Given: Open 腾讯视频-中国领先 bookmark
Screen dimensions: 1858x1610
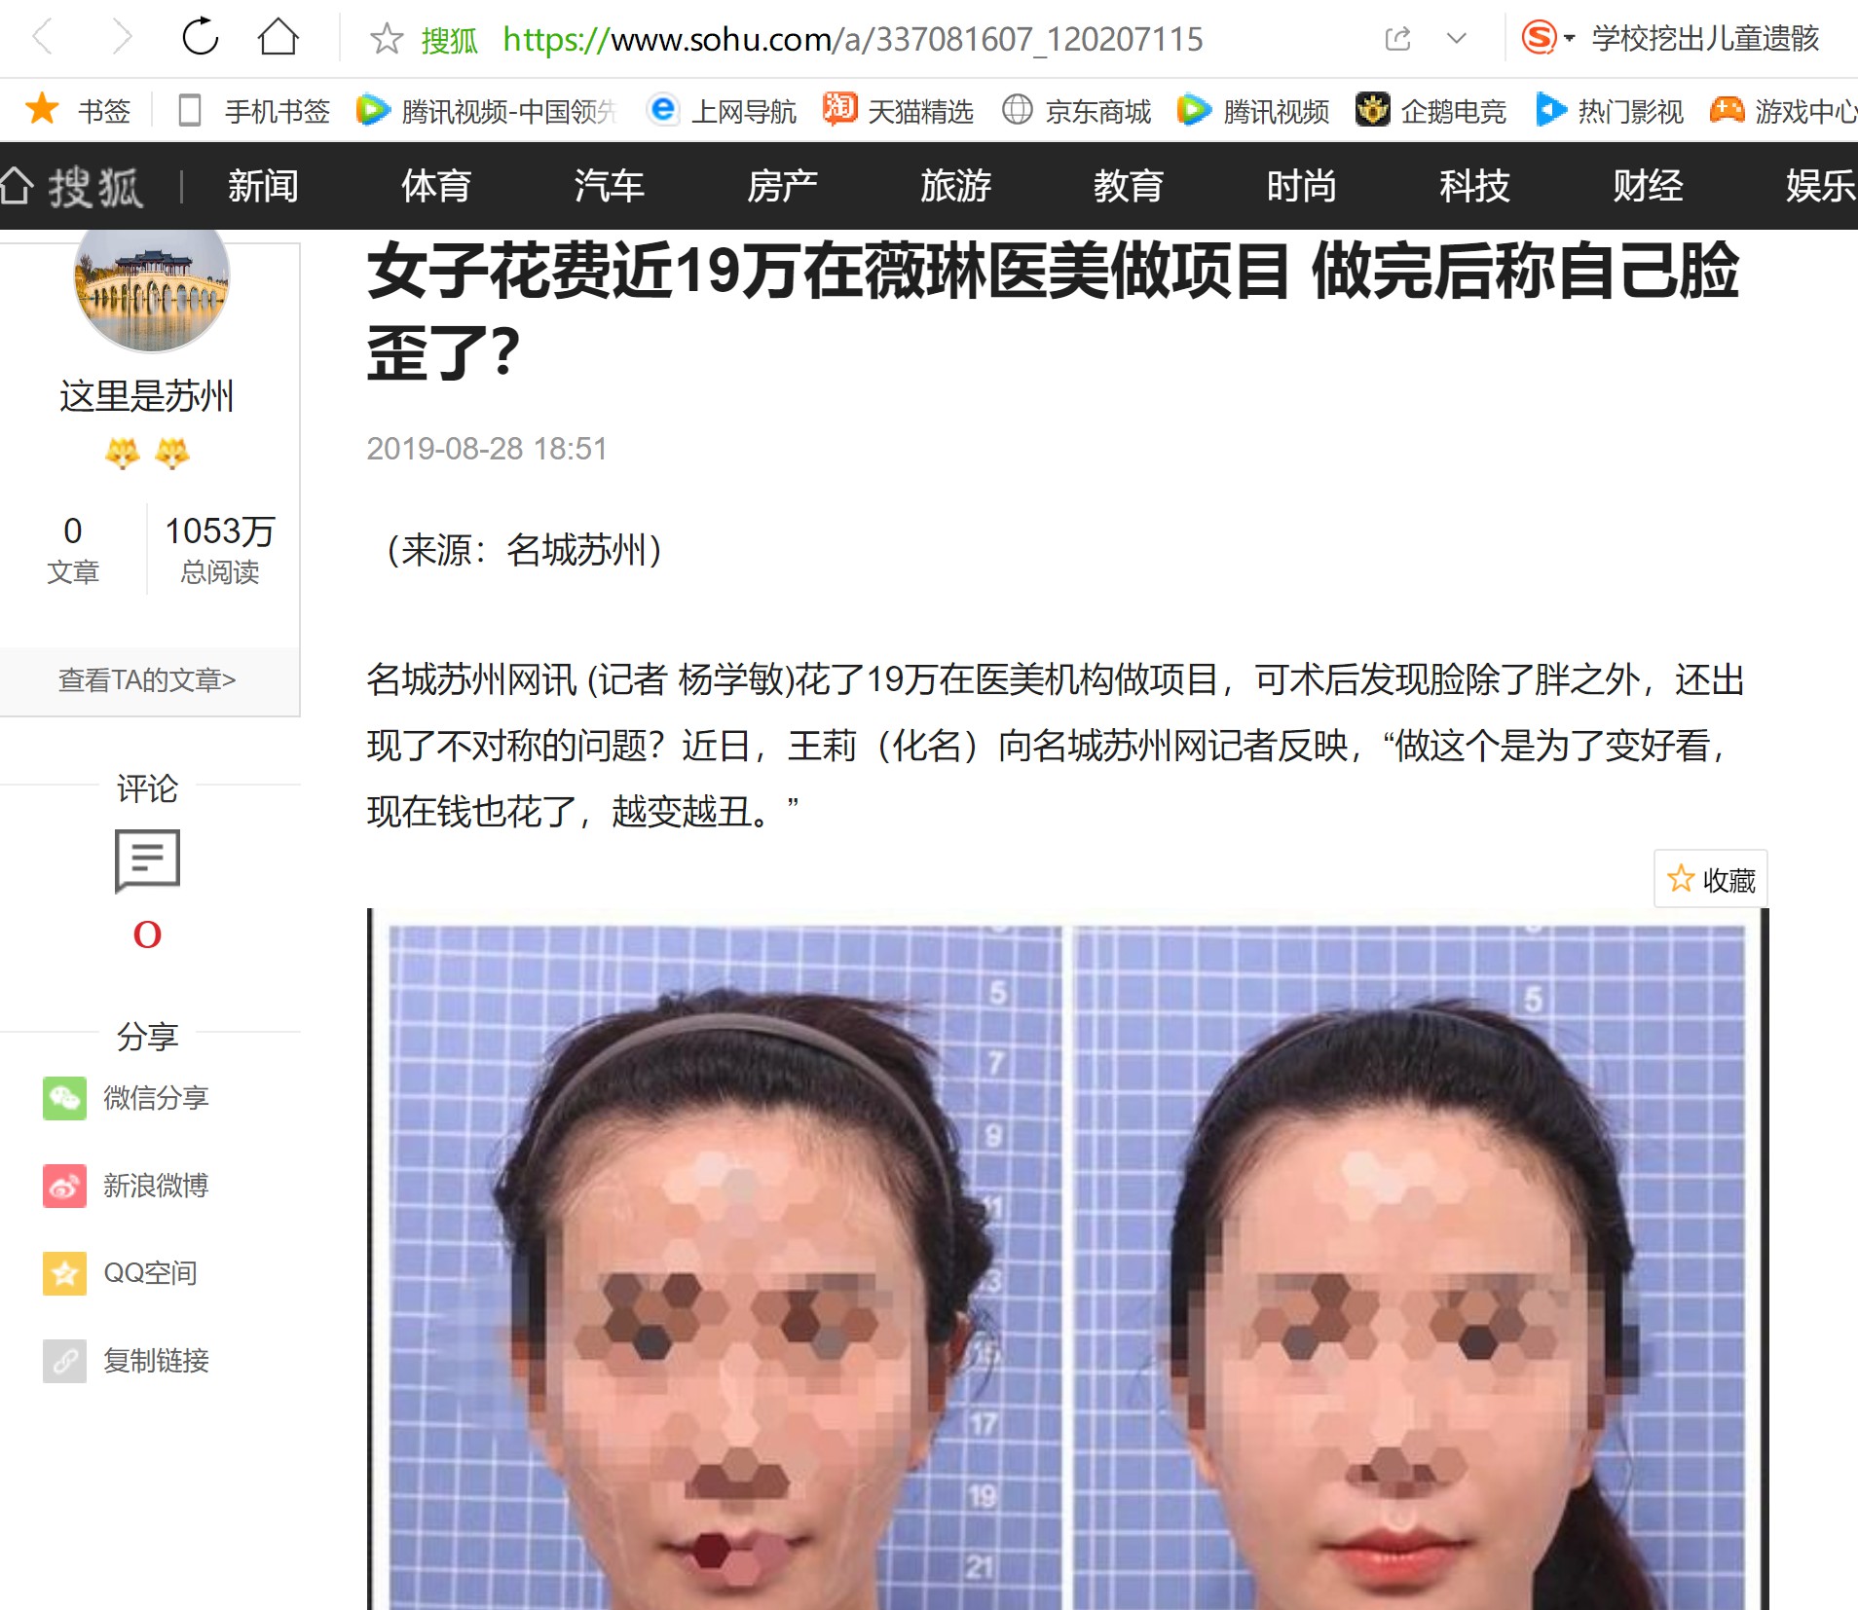Looking at the screenshot, I should [487, 111].
